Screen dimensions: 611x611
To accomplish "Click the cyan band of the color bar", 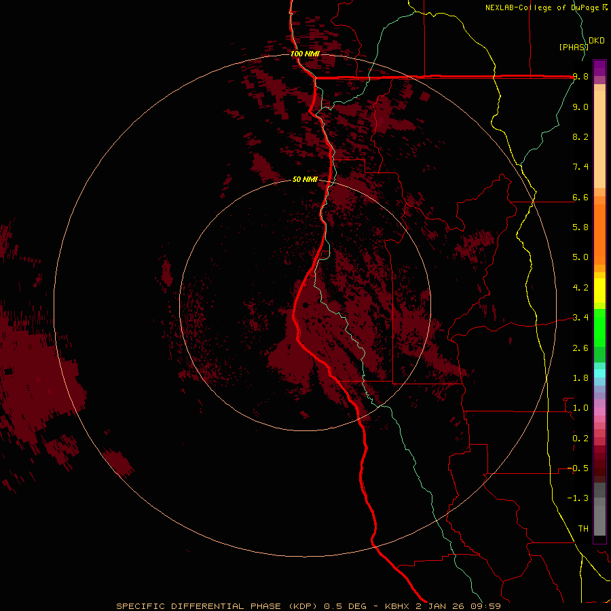I will [599, 373].
